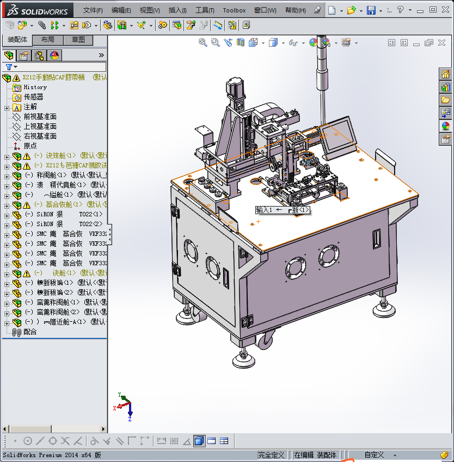Click 自定义 in the status bar
Screen dimensions: 454x462
click(x=375, y=455)
